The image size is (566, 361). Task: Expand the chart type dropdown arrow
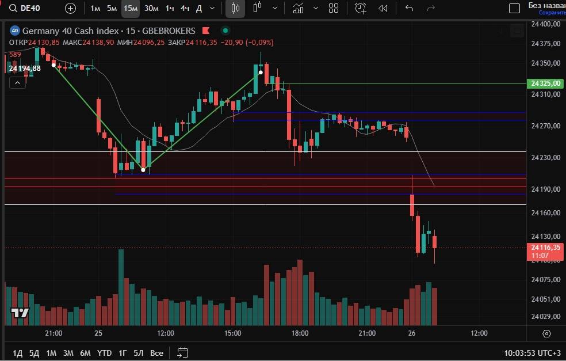coord(274,8)
